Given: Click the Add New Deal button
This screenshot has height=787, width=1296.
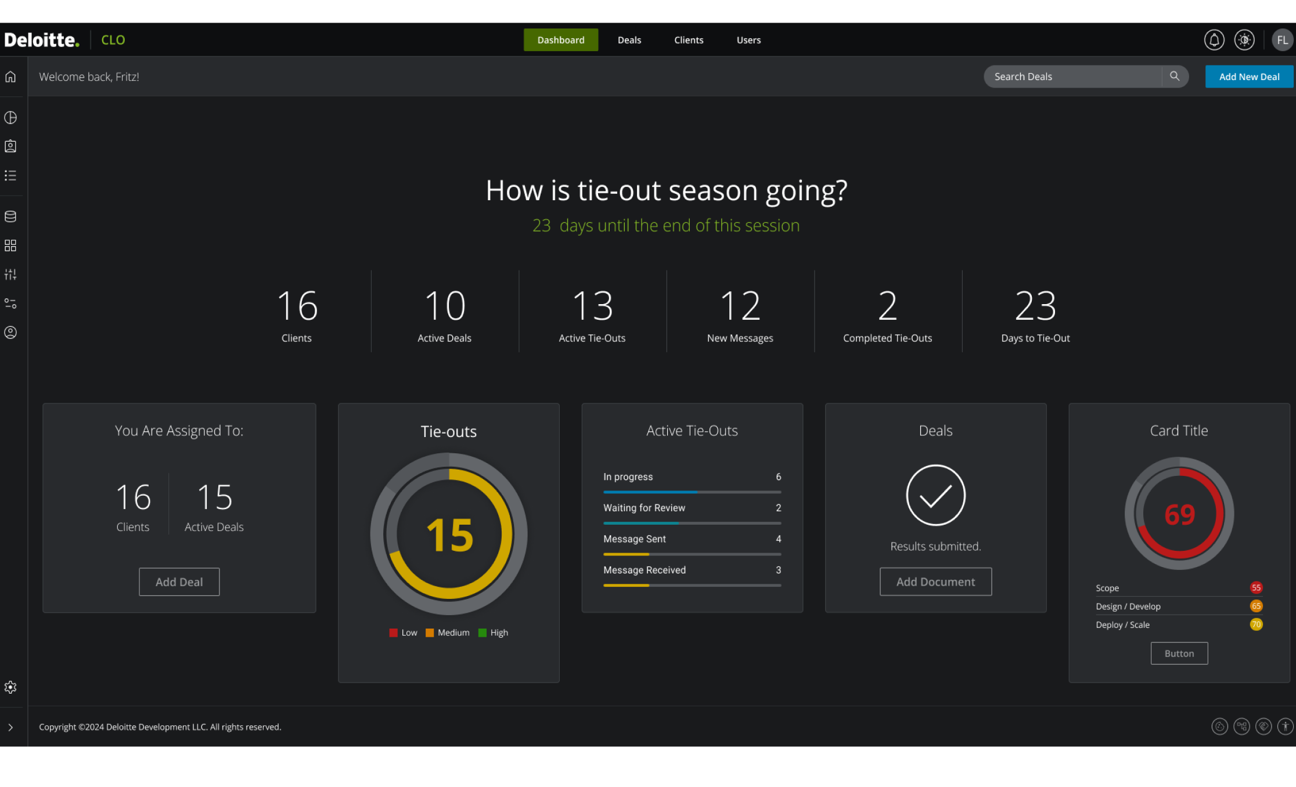Looking at the screenshot, I should click(1248, 76).
